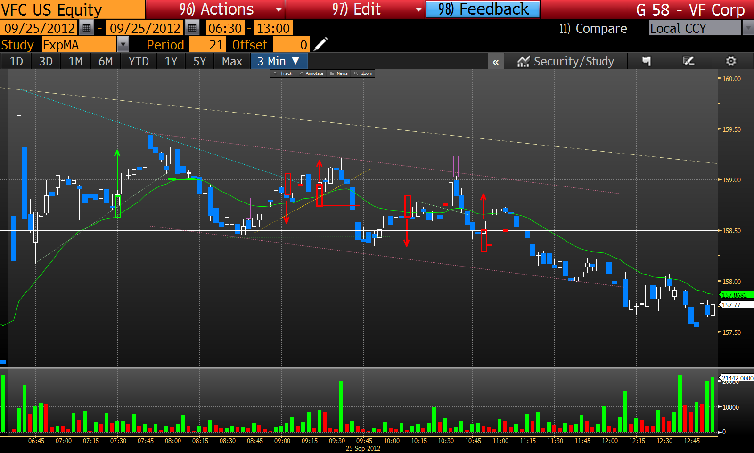
Task: Select the 1D time range tab
Action: 16,61
